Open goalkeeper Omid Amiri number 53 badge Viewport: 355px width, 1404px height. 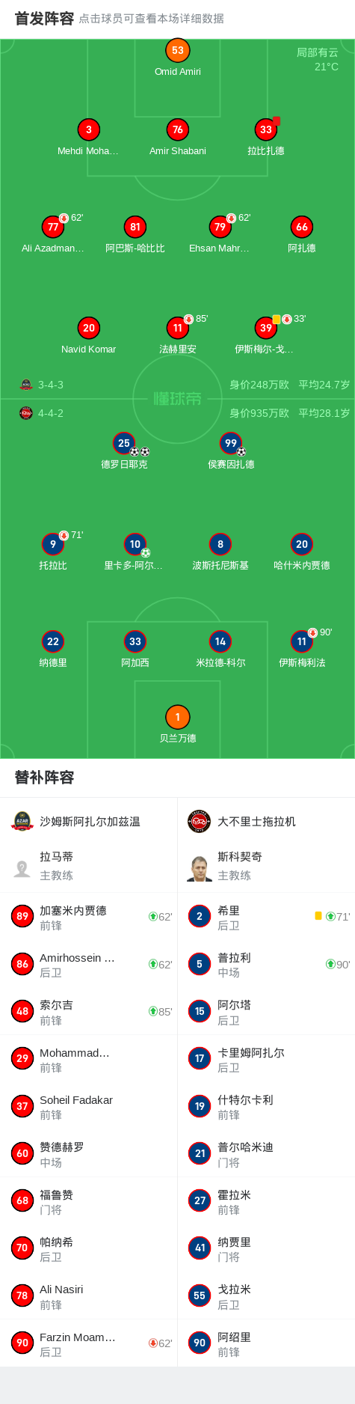coord(177,50)
